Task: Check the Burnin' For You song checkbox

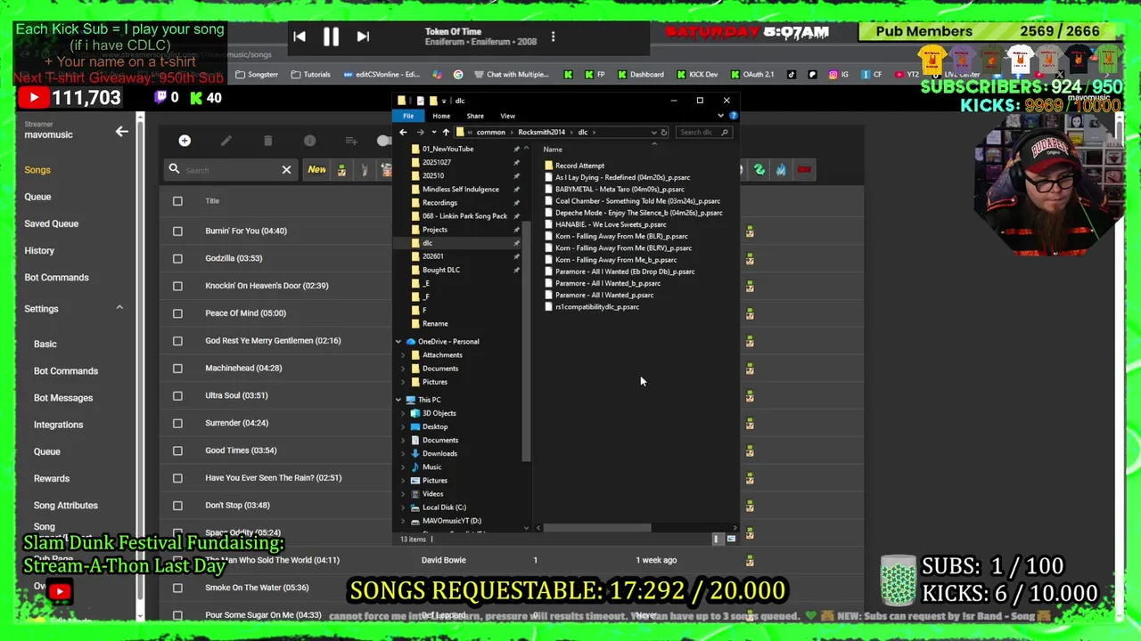Action: point(177,231)
